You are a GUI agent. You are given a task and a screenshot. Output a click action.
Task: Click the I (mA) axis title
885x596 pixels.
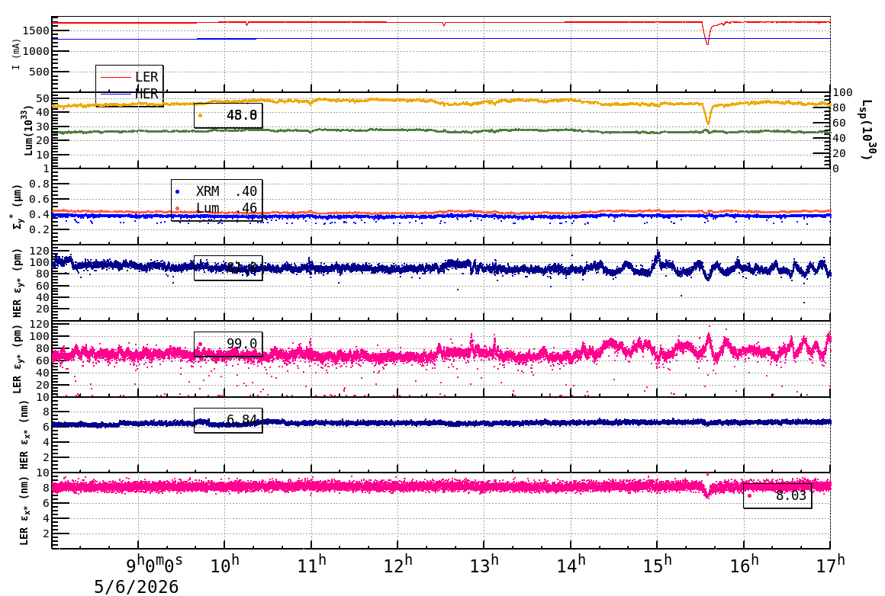click(16, 55)
